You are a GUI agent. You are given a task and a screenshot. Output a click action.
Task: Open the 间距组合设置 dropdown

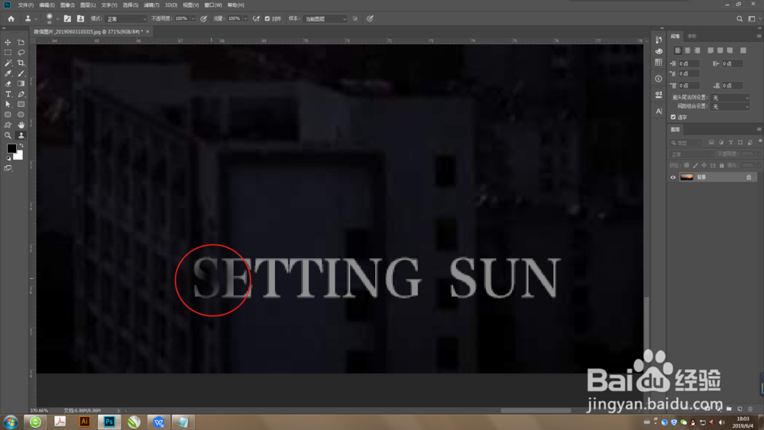point(730,106)
